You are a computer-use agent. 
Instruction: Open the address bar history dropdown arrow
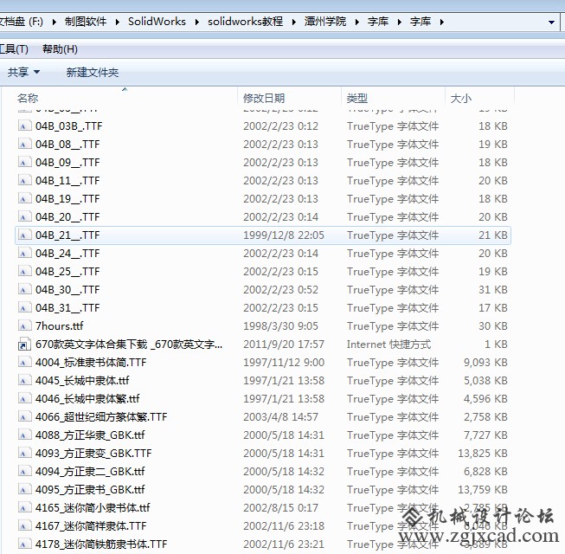551,22
